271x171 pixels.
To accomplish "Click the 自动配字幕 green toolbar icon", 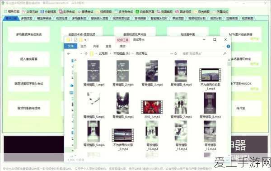I will [x=137, y=12].
